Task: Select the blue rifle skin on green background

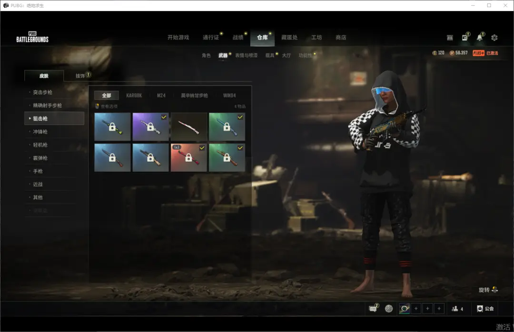Action: tap(227, 127)
